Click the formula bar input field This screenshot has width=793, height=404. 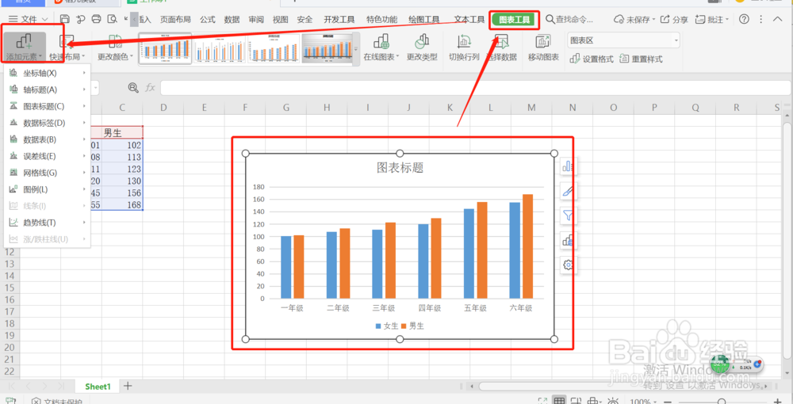point(476,88)
